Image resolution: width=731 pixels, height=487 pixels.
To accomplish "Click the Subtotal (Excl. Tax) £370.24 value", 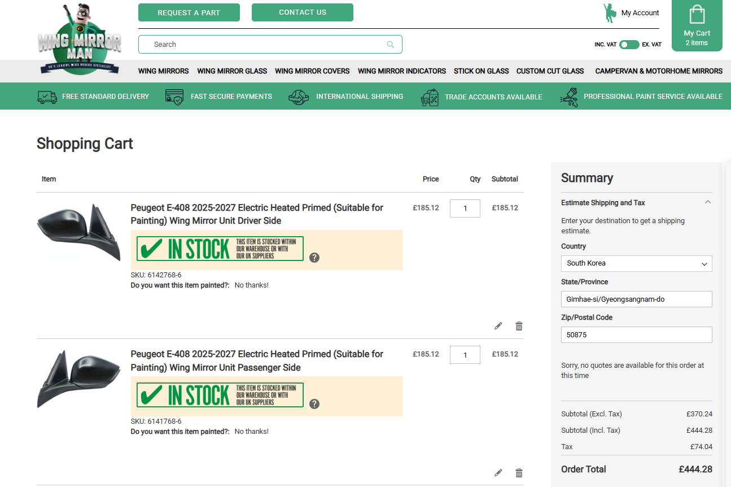I will [x=699, y=414].
